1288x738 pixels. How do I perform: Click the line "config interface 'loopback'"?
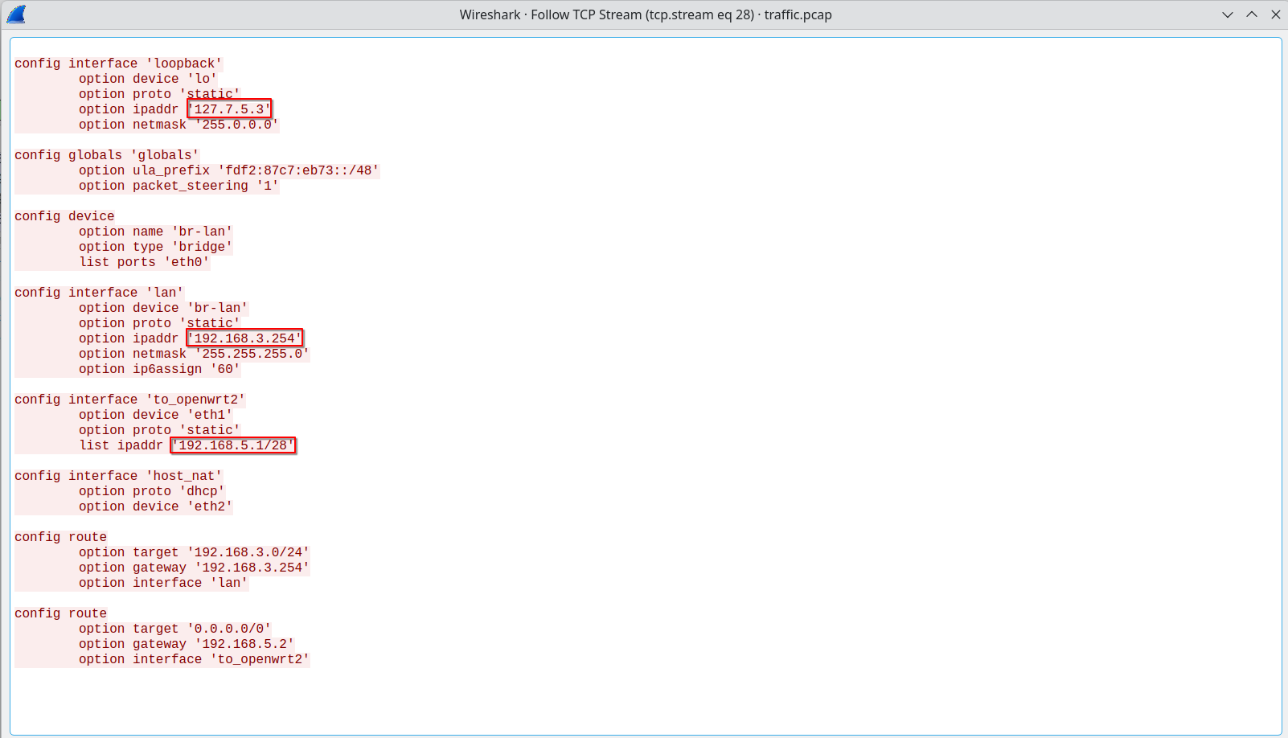[x=118, y=64]
